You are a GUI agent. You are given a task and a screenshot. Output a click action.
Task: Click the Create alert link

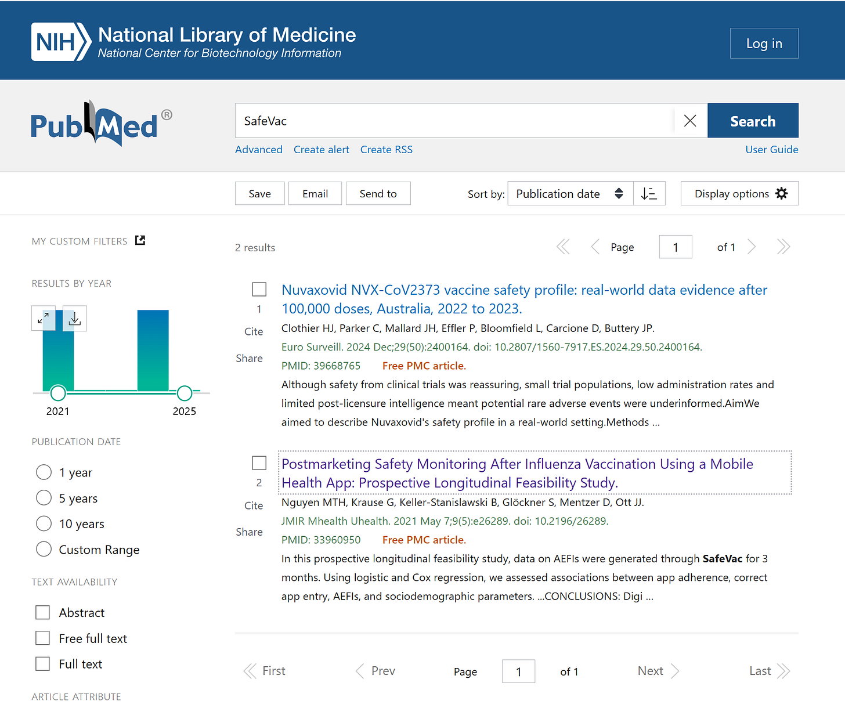click(322, 149)
